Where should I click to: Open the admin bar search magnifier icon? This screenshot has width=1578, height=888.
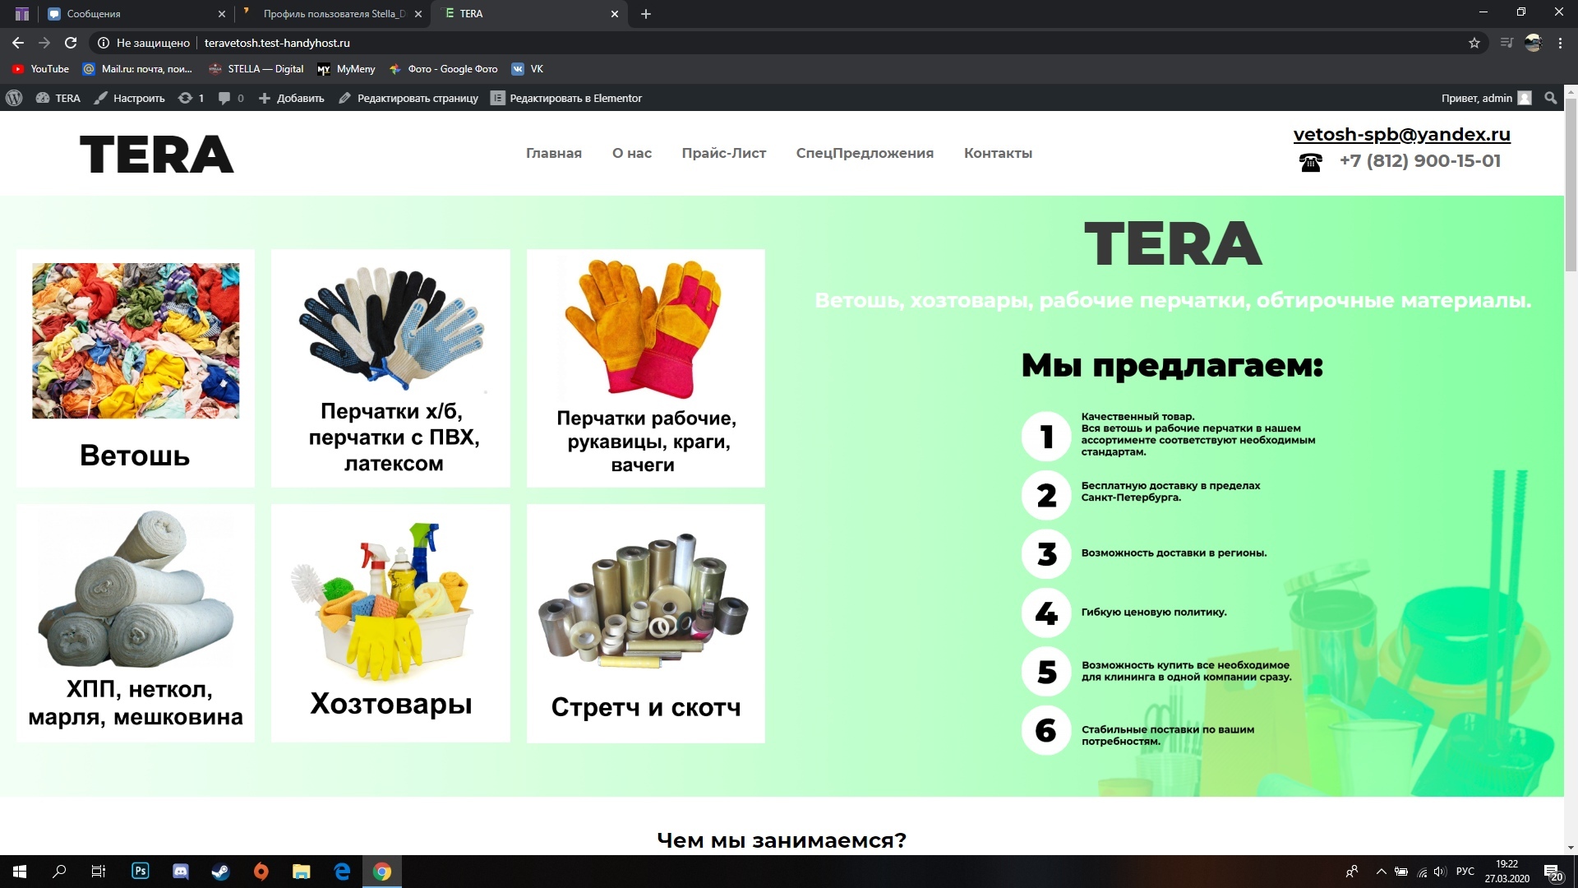click(1550, 98)
